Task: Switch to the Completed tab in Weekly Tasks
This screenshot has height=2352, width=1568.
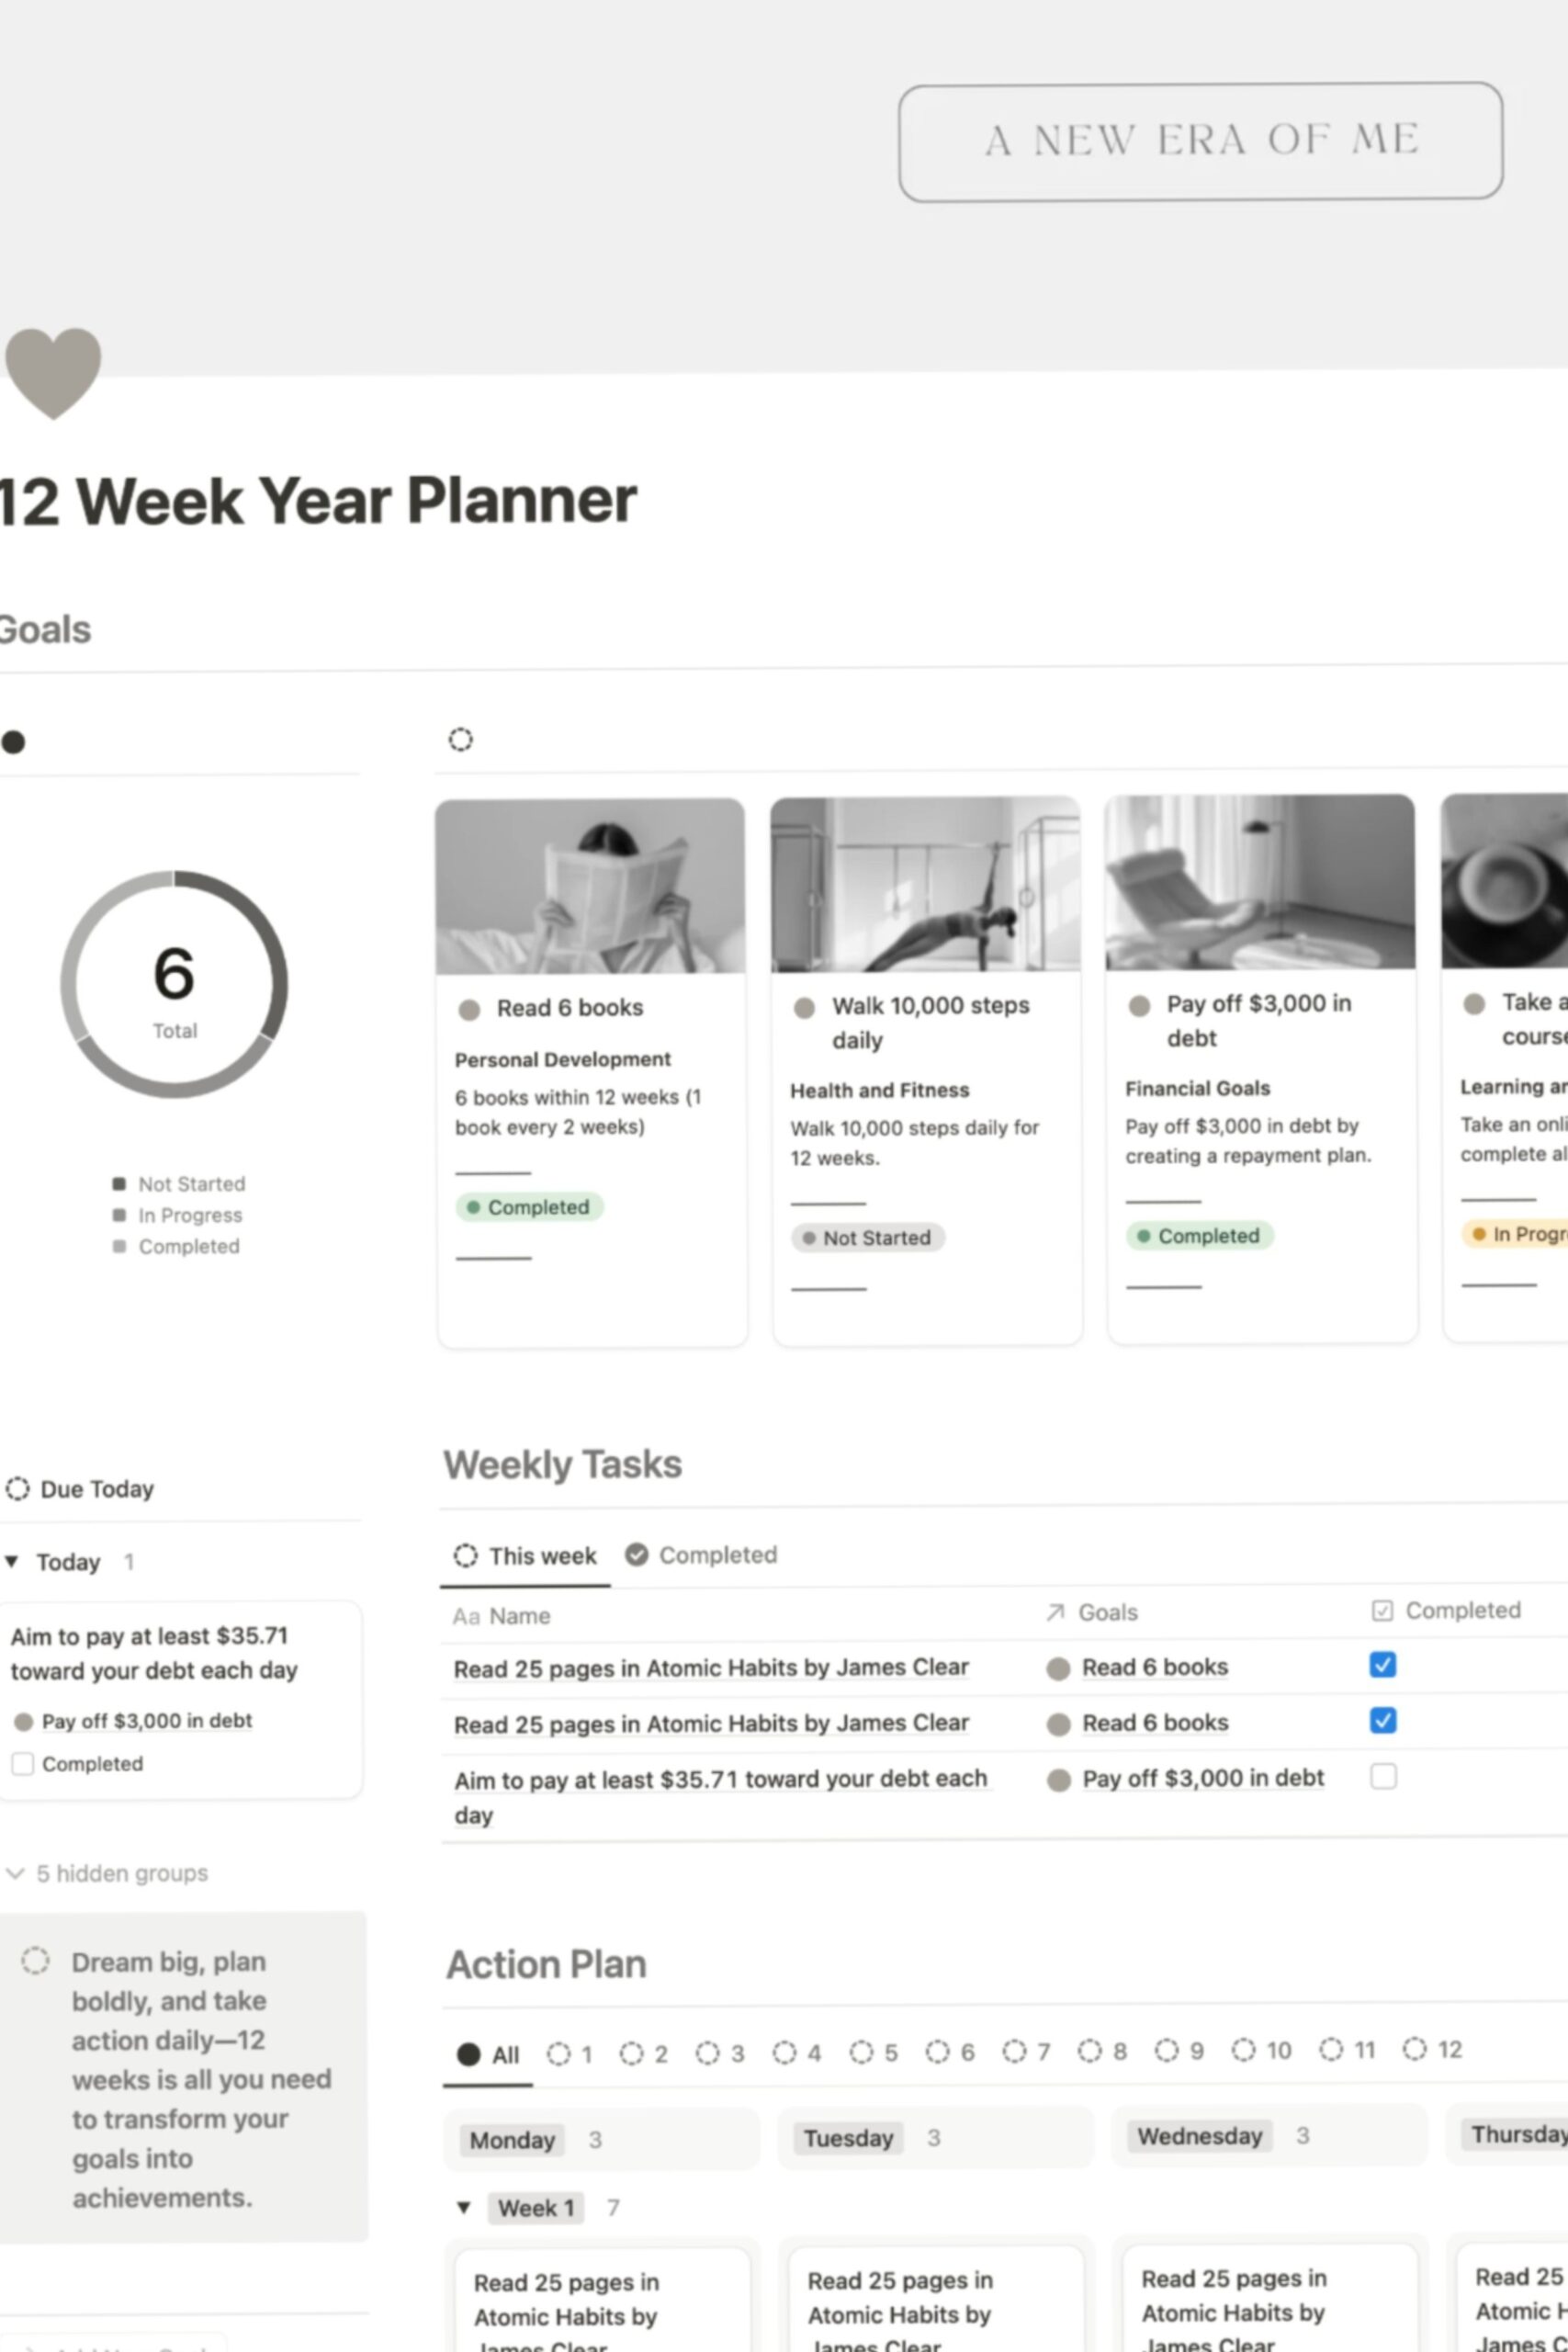Action: [x=716, y=1555]
